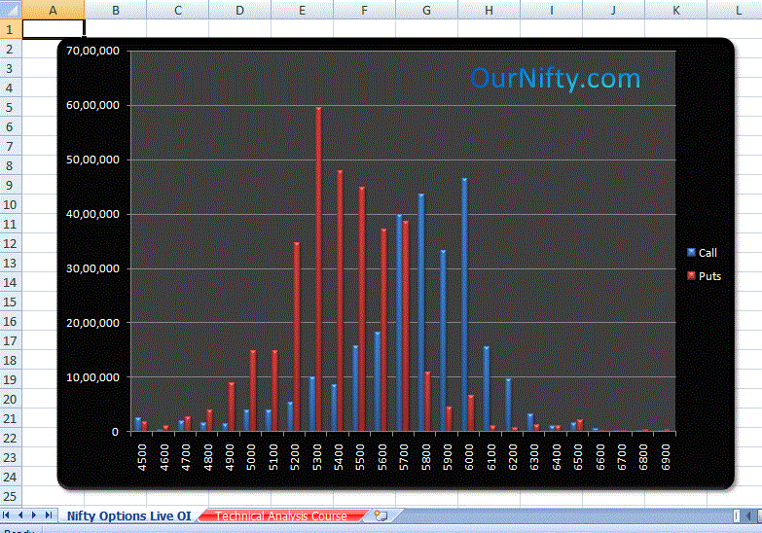Select row 5 header
This screenshot has width=762, height=533.
point(11,107)
